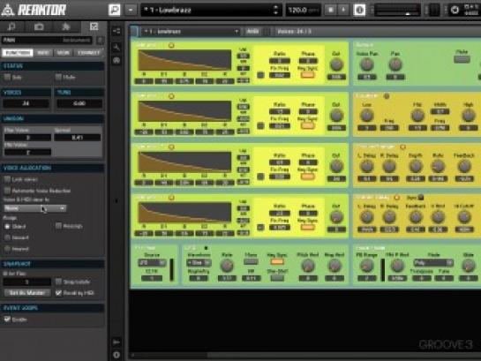Toggle the Equalizer power icon
This screenshot has width=481, height=361.
[x=387, y=96]
